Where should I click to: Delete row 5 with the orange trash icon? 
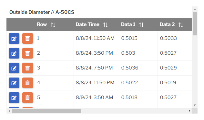tap(27, 97)
